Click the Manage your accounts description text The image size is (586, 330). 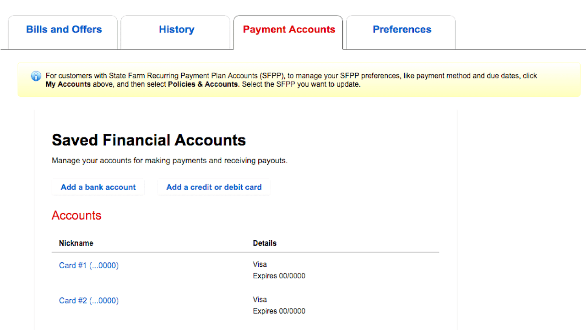click(170, 161)
